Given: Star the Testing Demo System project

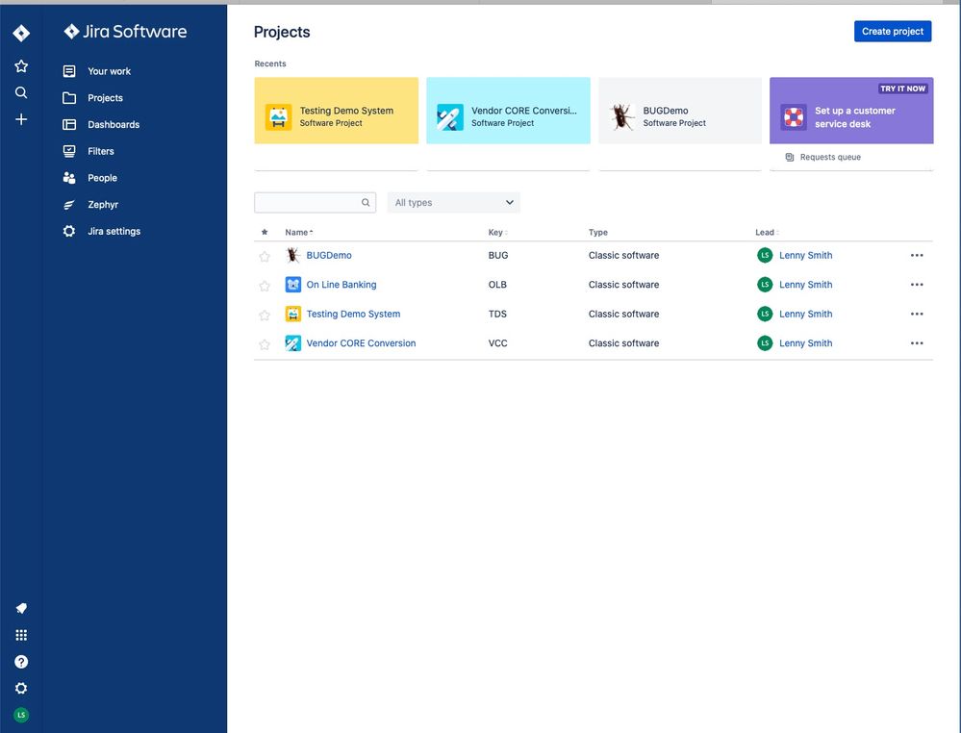Looking at the screenshot, I should pos(265,315).
